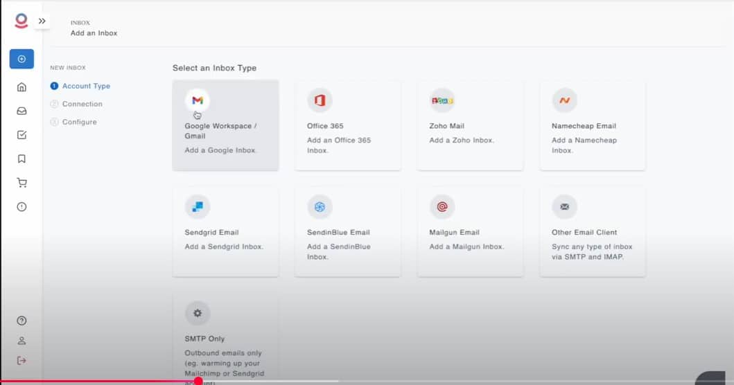Click the 'Add a Google Inbox.' text
The height and width of the screenshot is (385, 734).
(220, 150)
